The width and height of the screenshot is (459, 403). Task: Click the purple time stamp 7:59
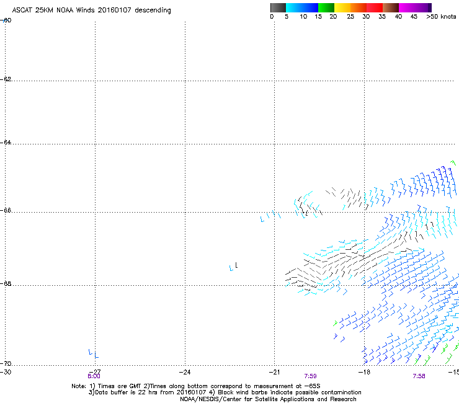pos(310,376)
